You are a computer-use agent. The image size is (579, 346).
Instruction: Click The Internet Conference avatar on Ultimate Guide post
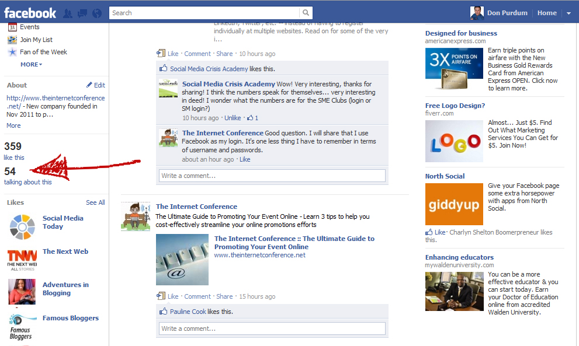[x=136, y=216]
